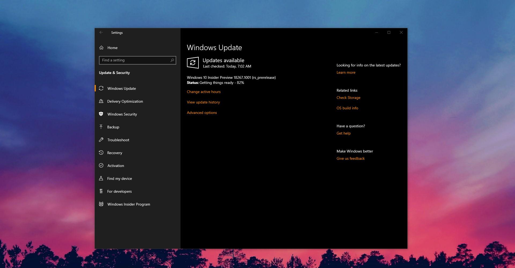Open For developers settings
Screen dimensions: 515x268
pyautogui.click(x=138, y=191)
